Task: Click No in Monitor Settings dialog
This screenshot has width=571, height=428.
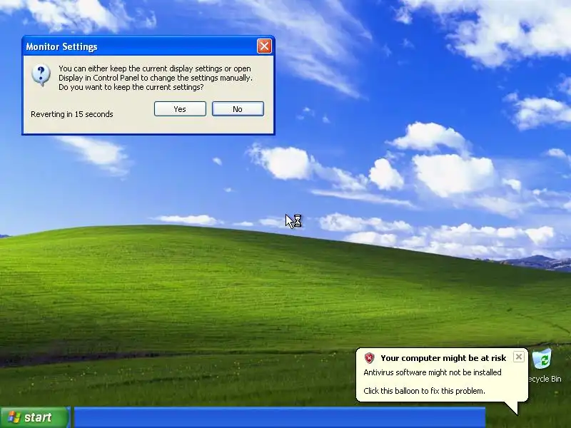Action: click(238, 109)
